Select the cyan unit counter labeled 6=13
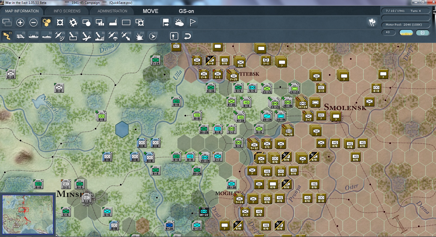Screen dimensions: 436x237 point(197,225)
